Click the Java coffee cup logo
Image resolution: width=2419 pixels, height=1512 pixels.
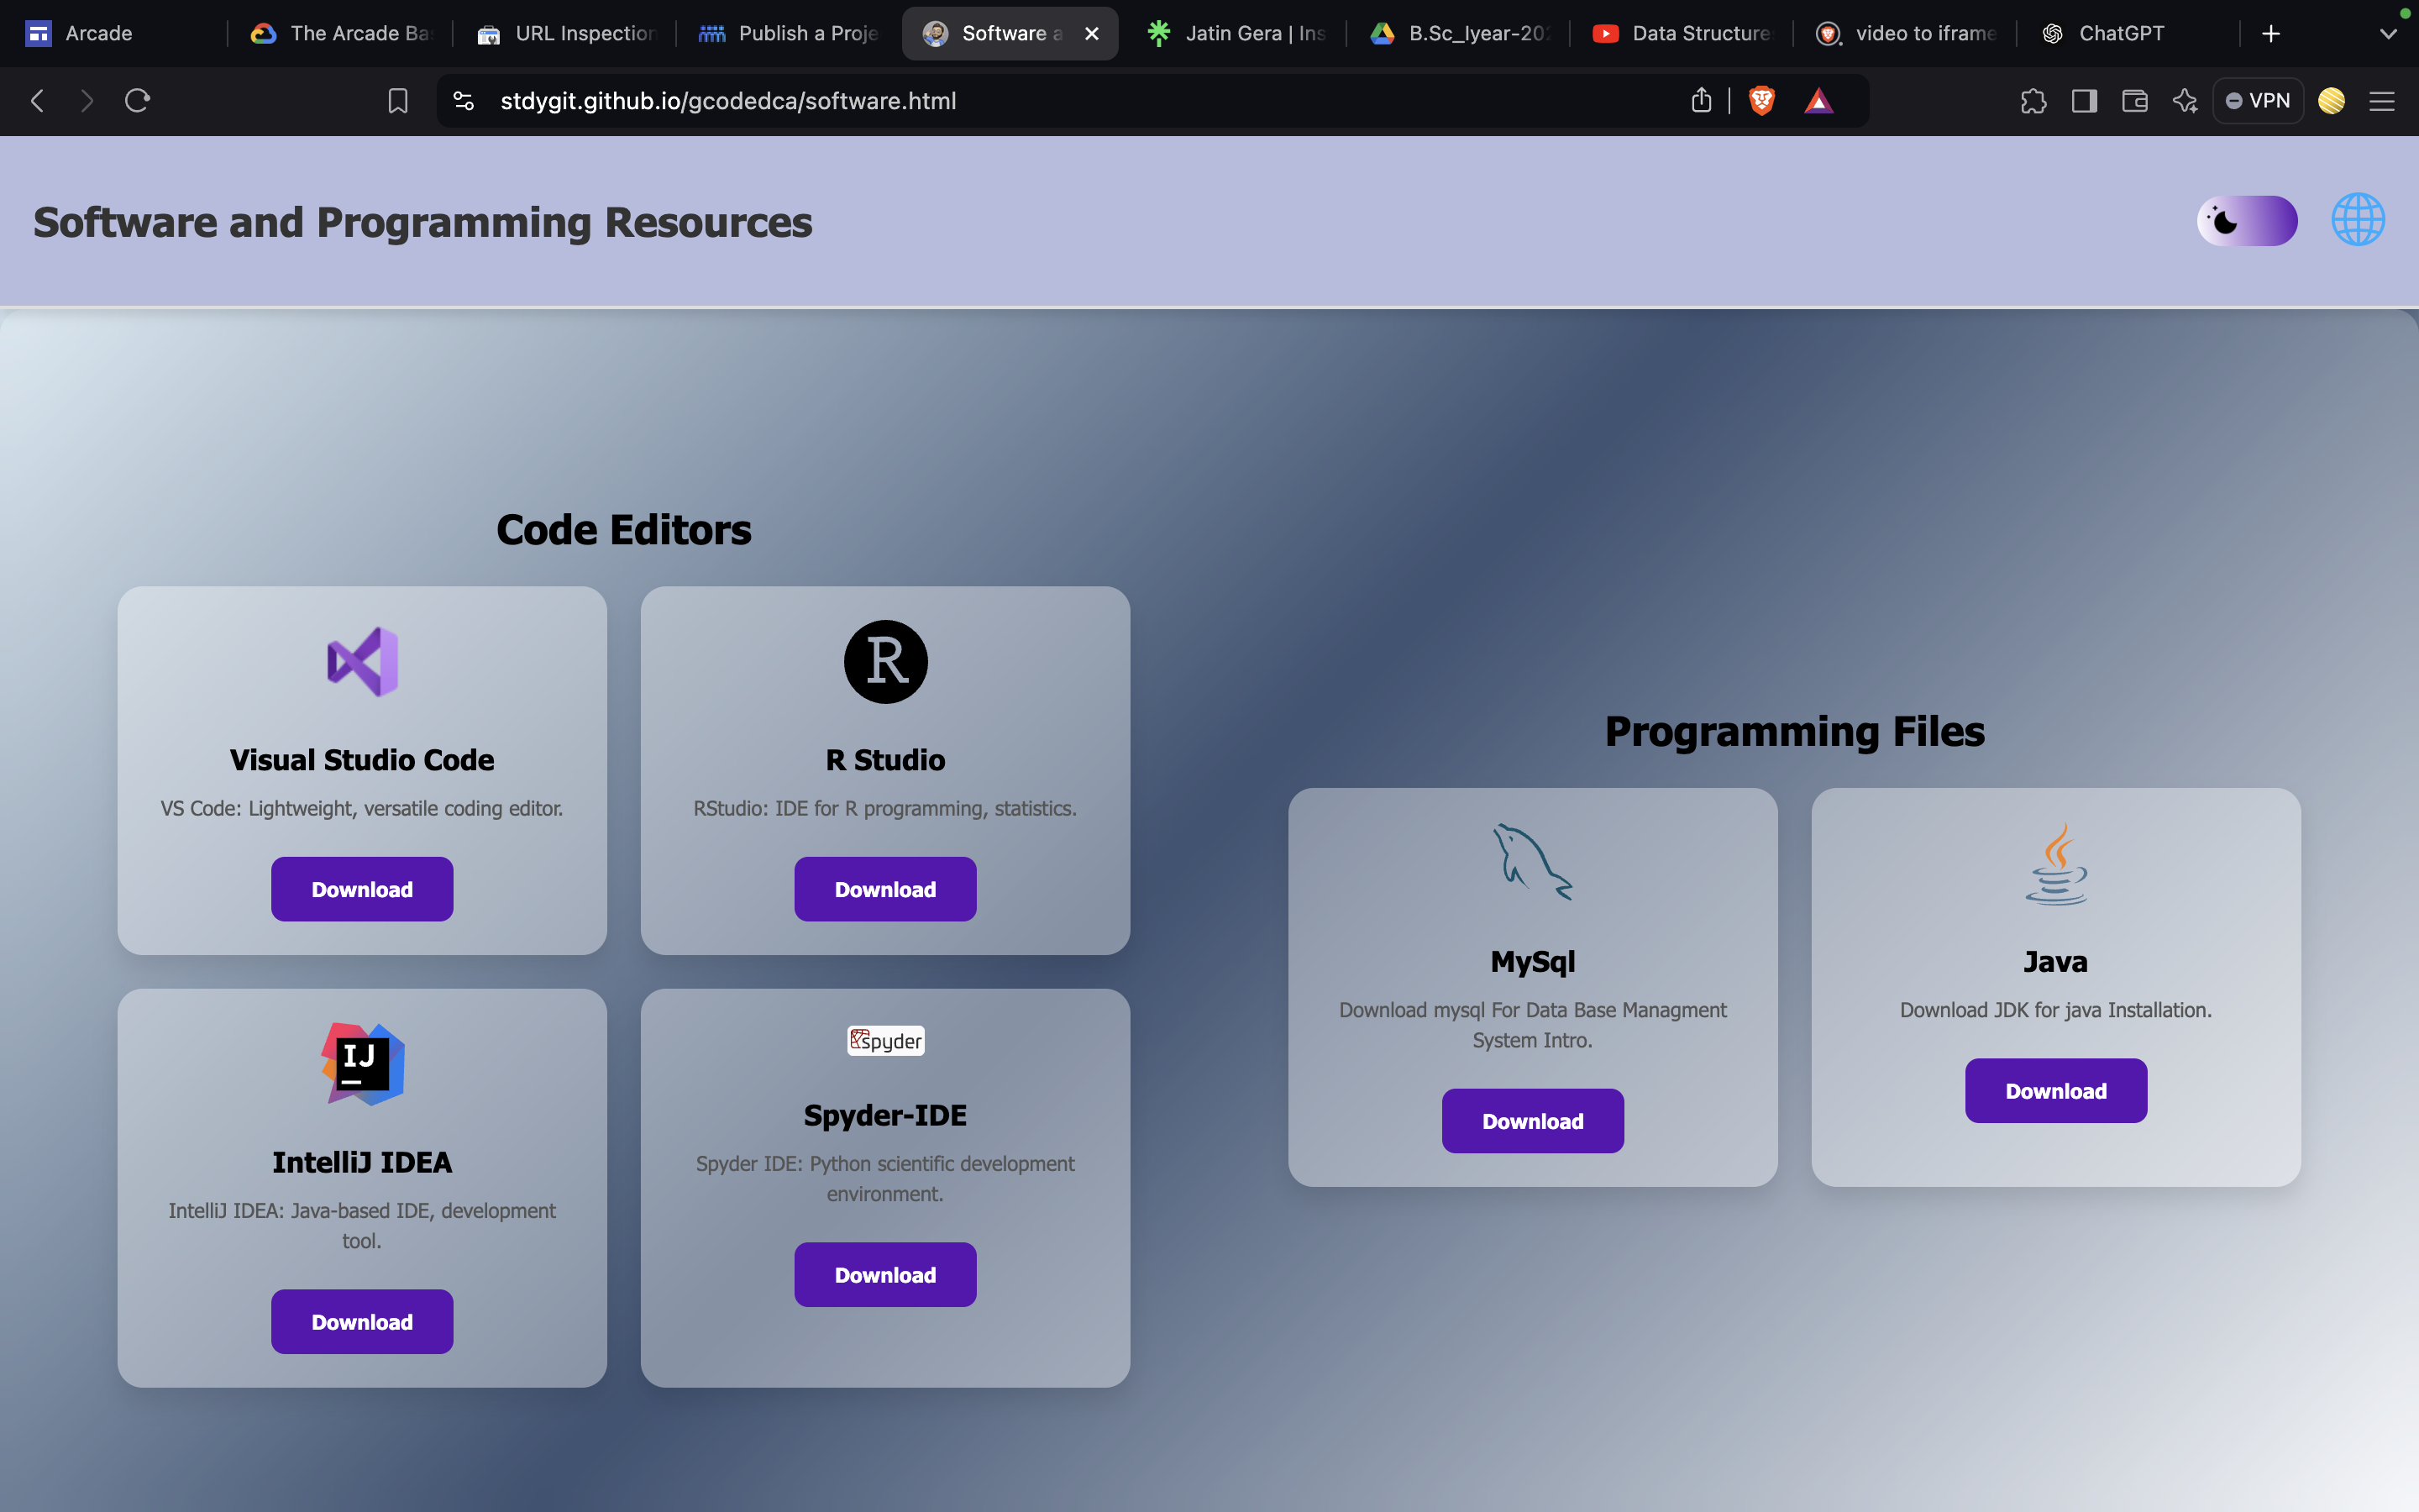2056,863
